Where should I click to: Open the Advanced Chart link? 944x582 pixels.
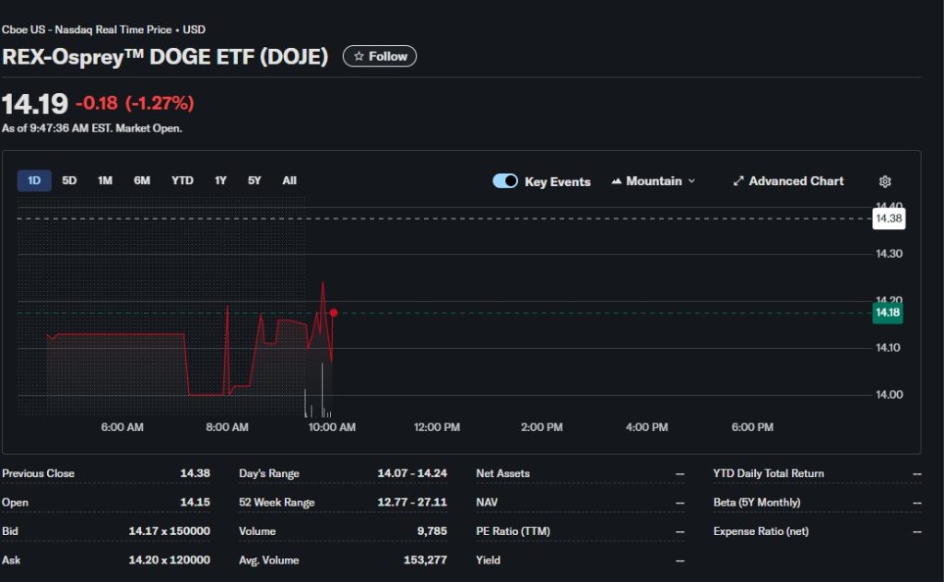(x=795, y=181)
